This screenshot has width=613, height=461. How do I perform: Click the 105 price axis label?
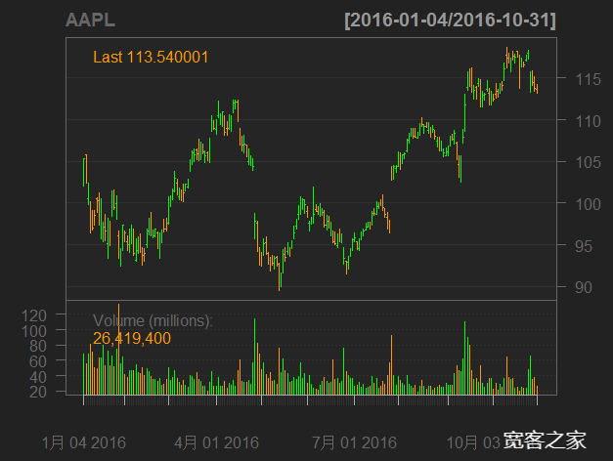pos(588,162)
